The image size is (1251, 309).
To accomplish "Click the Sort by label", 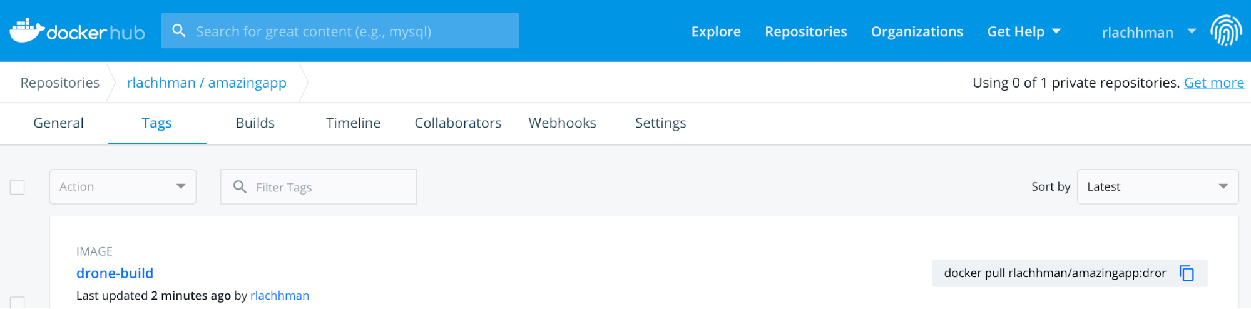I will point(1051,186).
